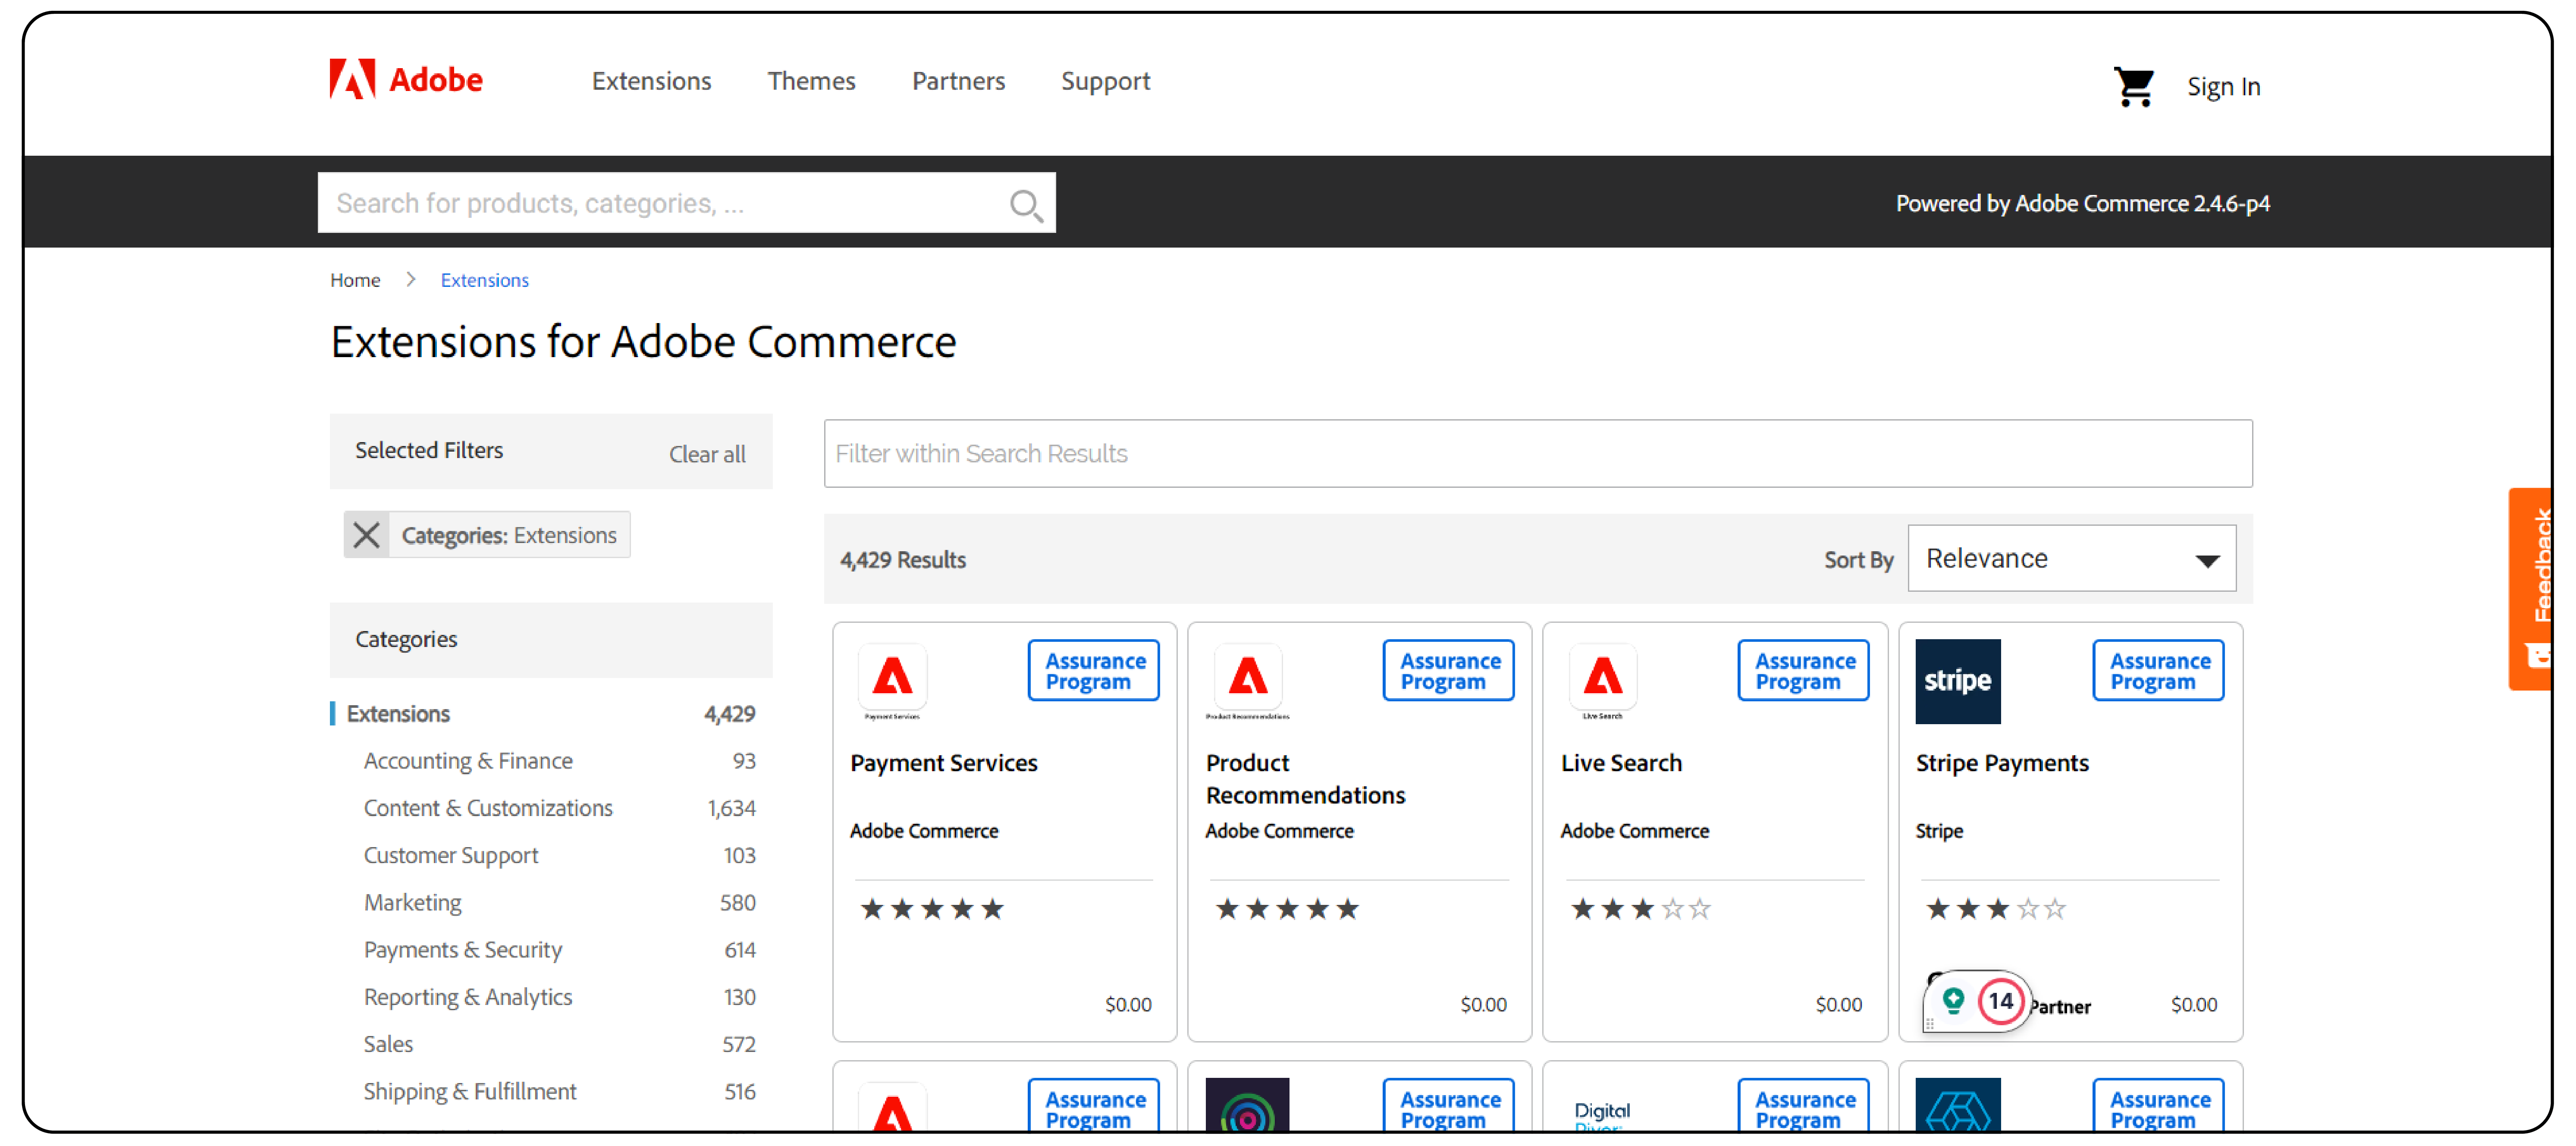Open the Payment Services Adobe icon

(x=892, y=681)
